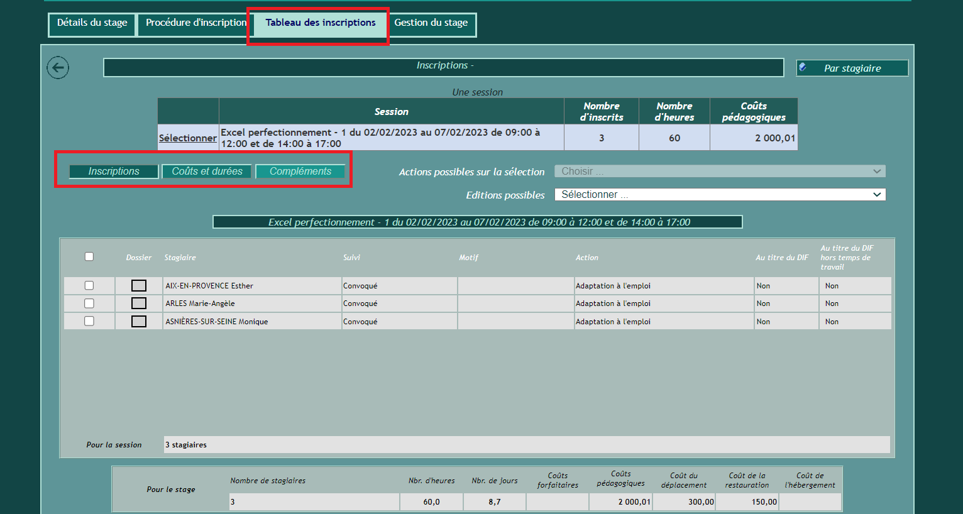Select checkbox for ASNIÈRES-SUR-SEINE Monique row

click(89, 321)
